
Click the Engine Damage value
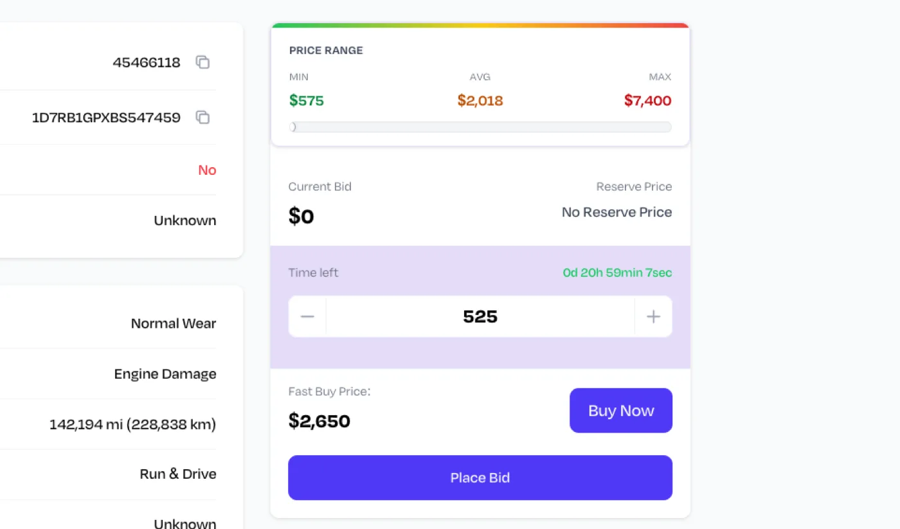click(x=165, y=374)
